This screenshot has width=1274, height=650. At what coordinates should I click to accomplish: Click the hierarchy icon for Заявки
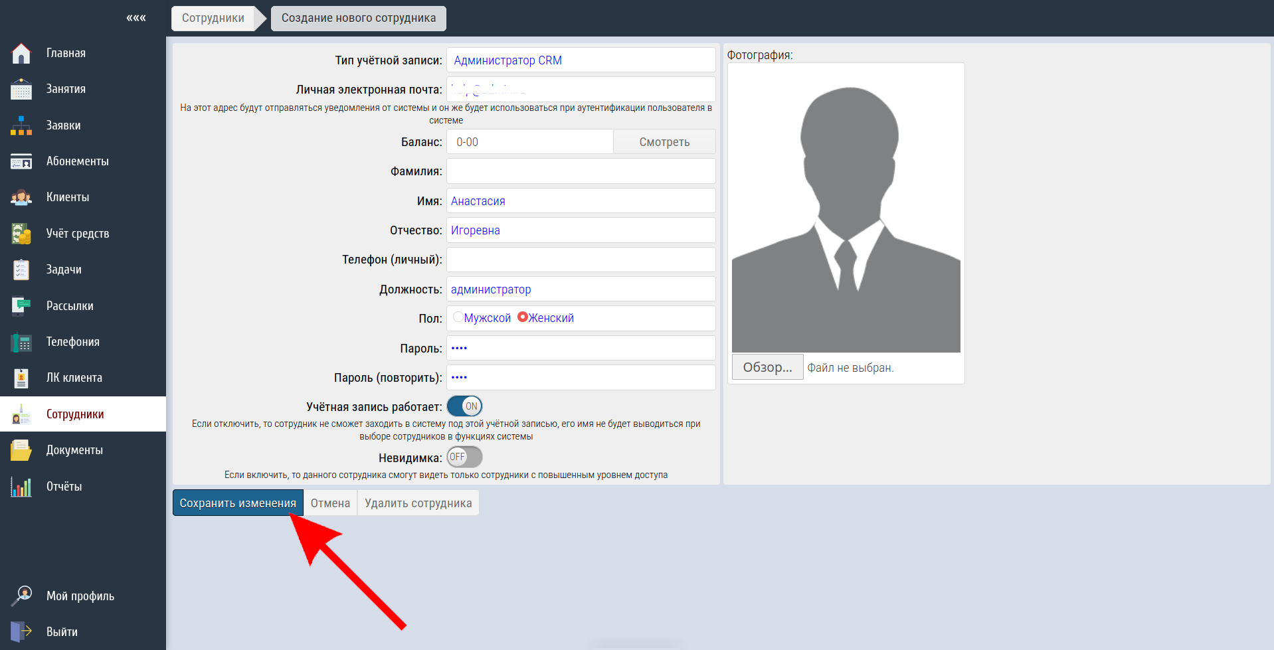click(21, 125)
